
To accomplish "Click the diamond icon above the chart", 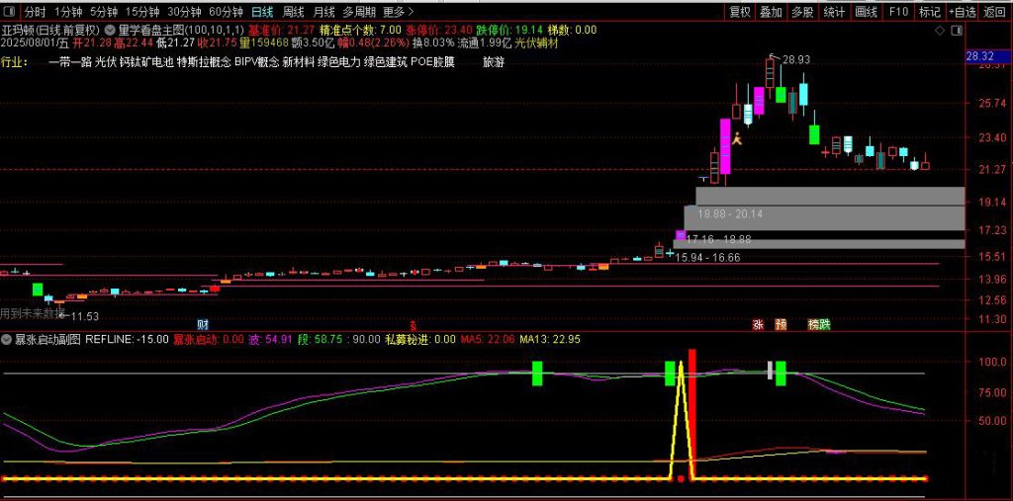I will pos(938,32).
